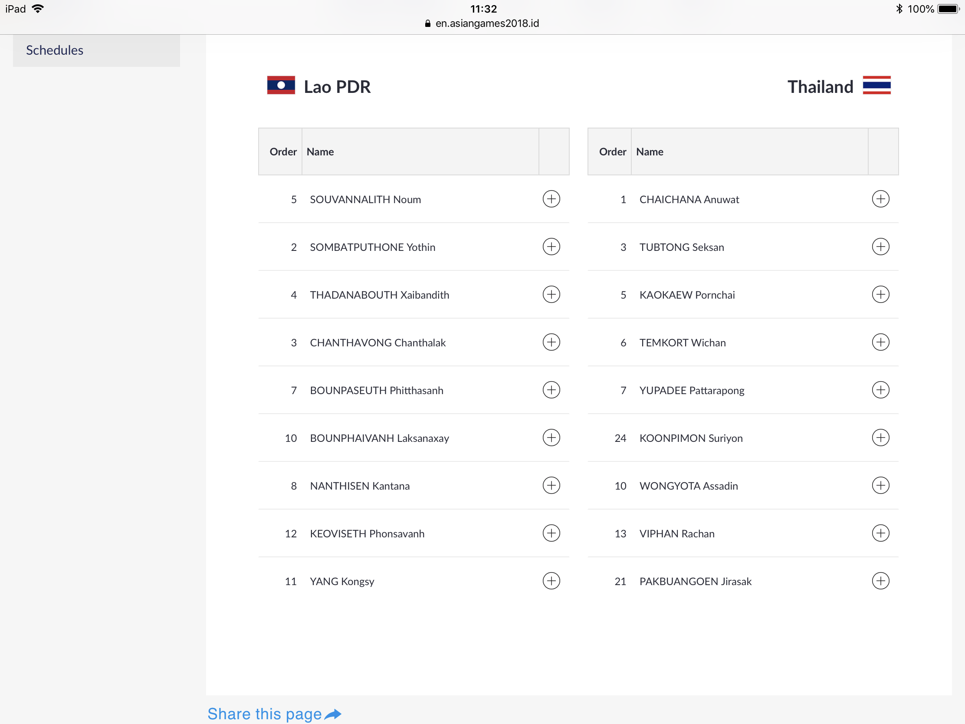Screen dimensions: 965x724
Task: Toggle details for VIPHAN Rachan
Action: pyautogui.click(x=881, y=533)
